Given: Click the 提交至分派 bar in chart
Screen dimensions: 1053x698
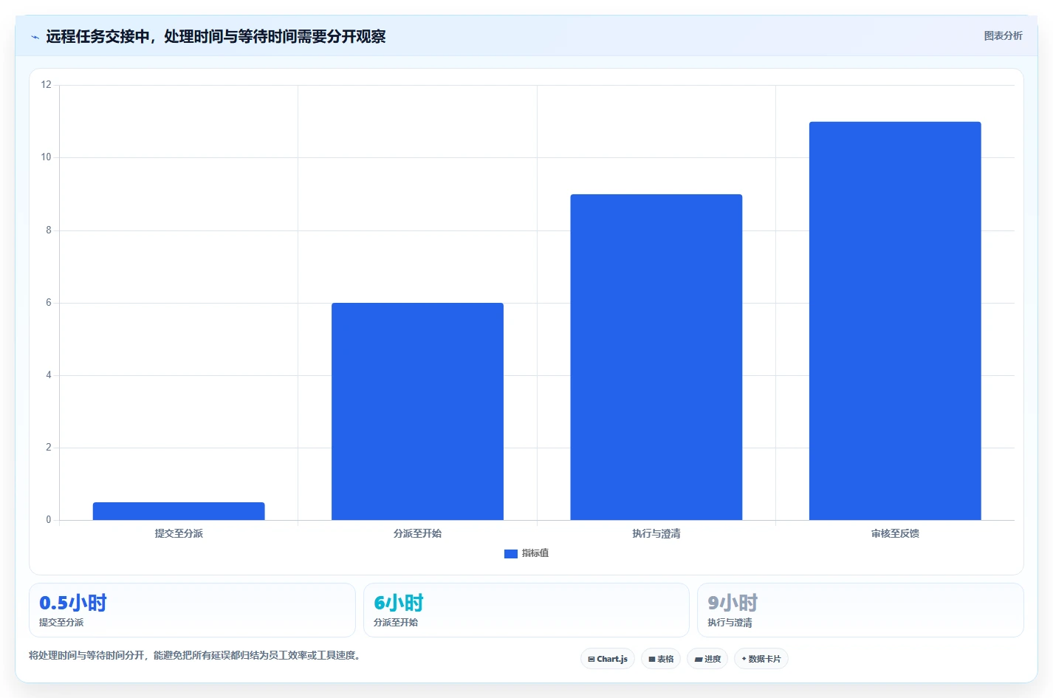Looking at the screenshot, I should (179, 511).
